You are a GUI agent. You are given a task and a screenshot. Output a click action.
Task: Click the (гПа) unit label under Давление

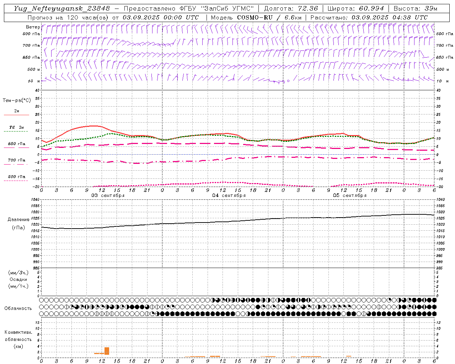coord(18,227)
